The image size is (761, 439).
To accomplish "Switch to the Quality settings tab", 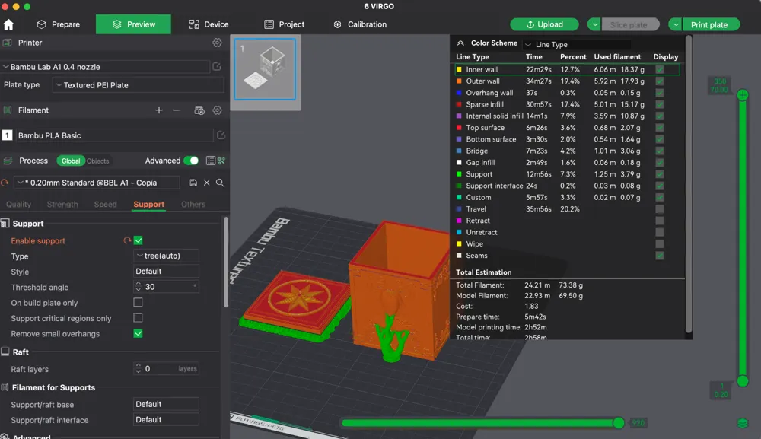I will click(18, 204).
